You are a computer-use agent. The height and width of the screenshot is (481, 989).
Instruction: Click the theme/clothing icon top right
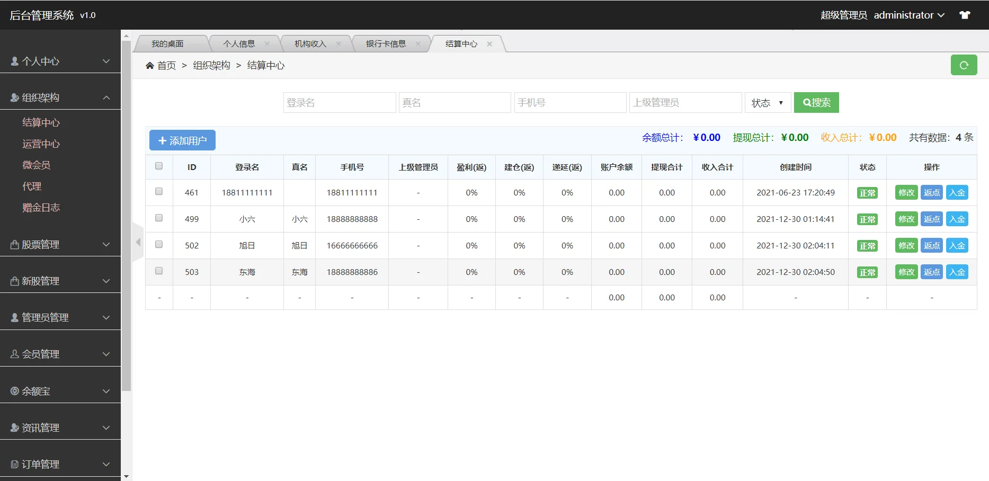(965, 14)
